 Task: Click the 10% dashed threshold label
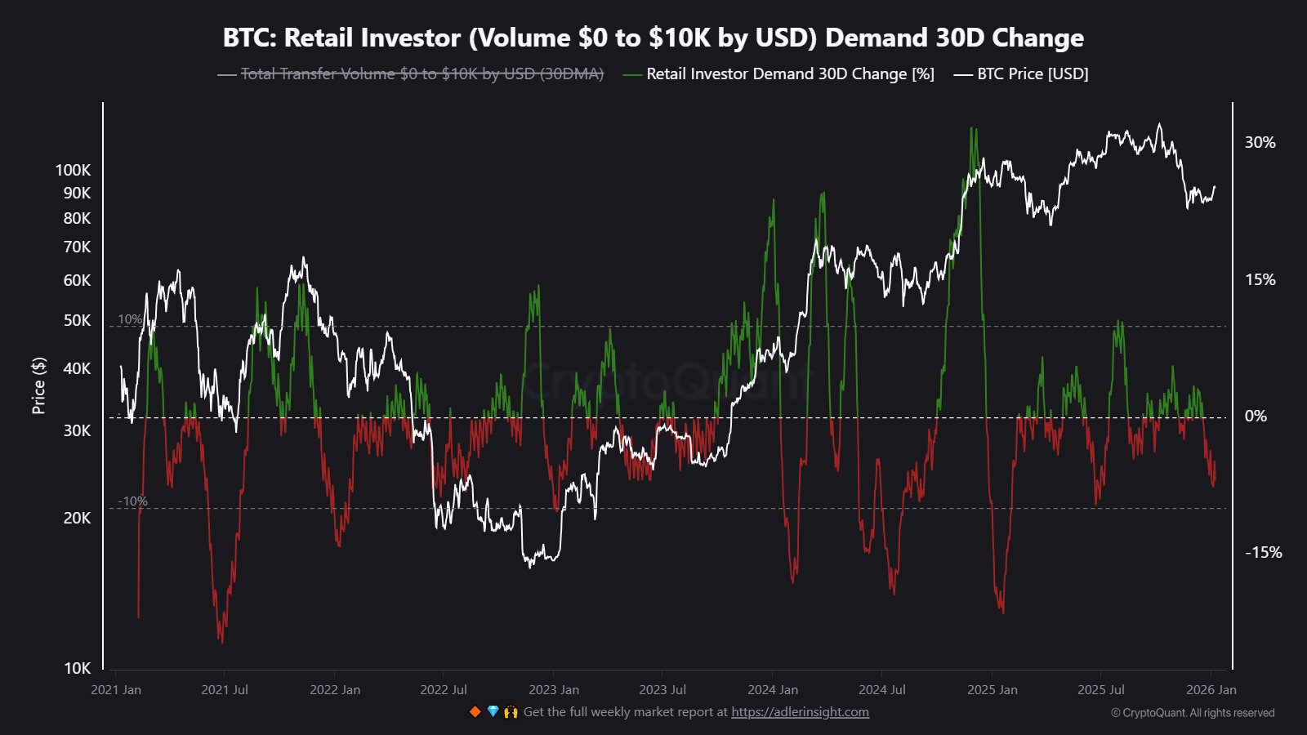pyautogui.click(x=129, y=318)
